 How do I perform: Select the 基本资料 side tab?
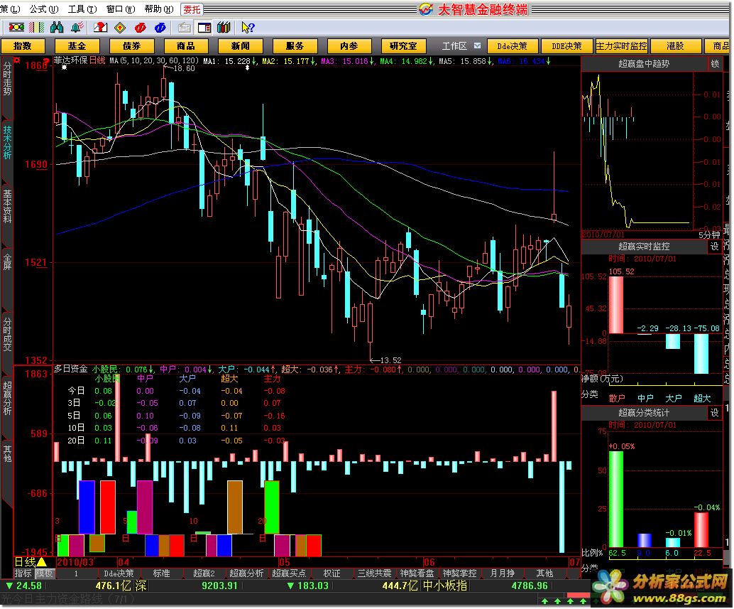pyautogui.click(x=7, y=205)
